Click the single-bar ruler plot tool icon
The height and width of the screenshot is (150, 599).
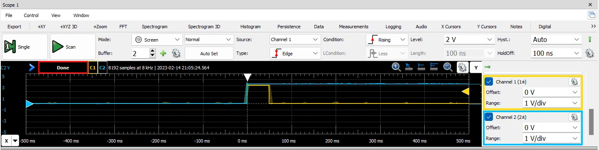pos(421,67)
